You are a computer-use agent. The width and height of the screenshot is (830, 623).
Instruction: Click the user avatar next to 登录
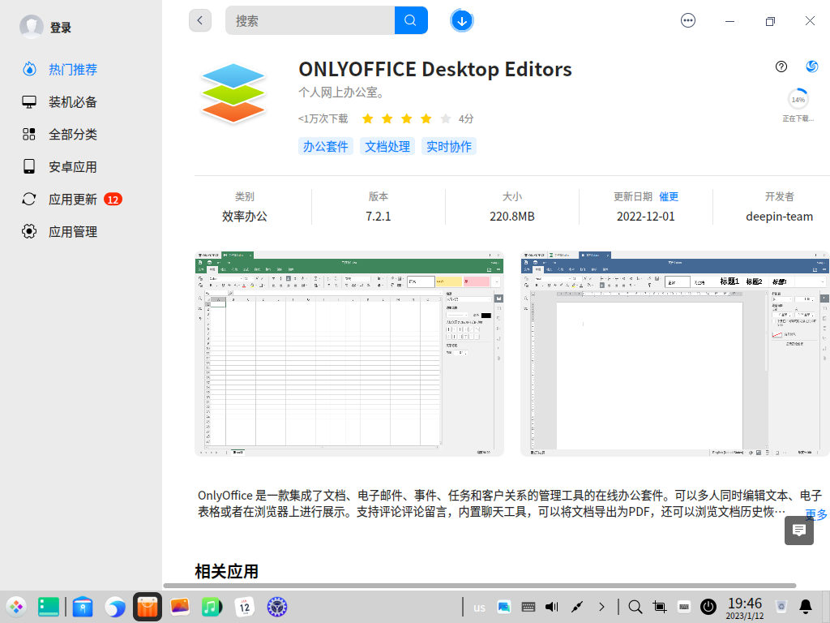coord(32,27)
